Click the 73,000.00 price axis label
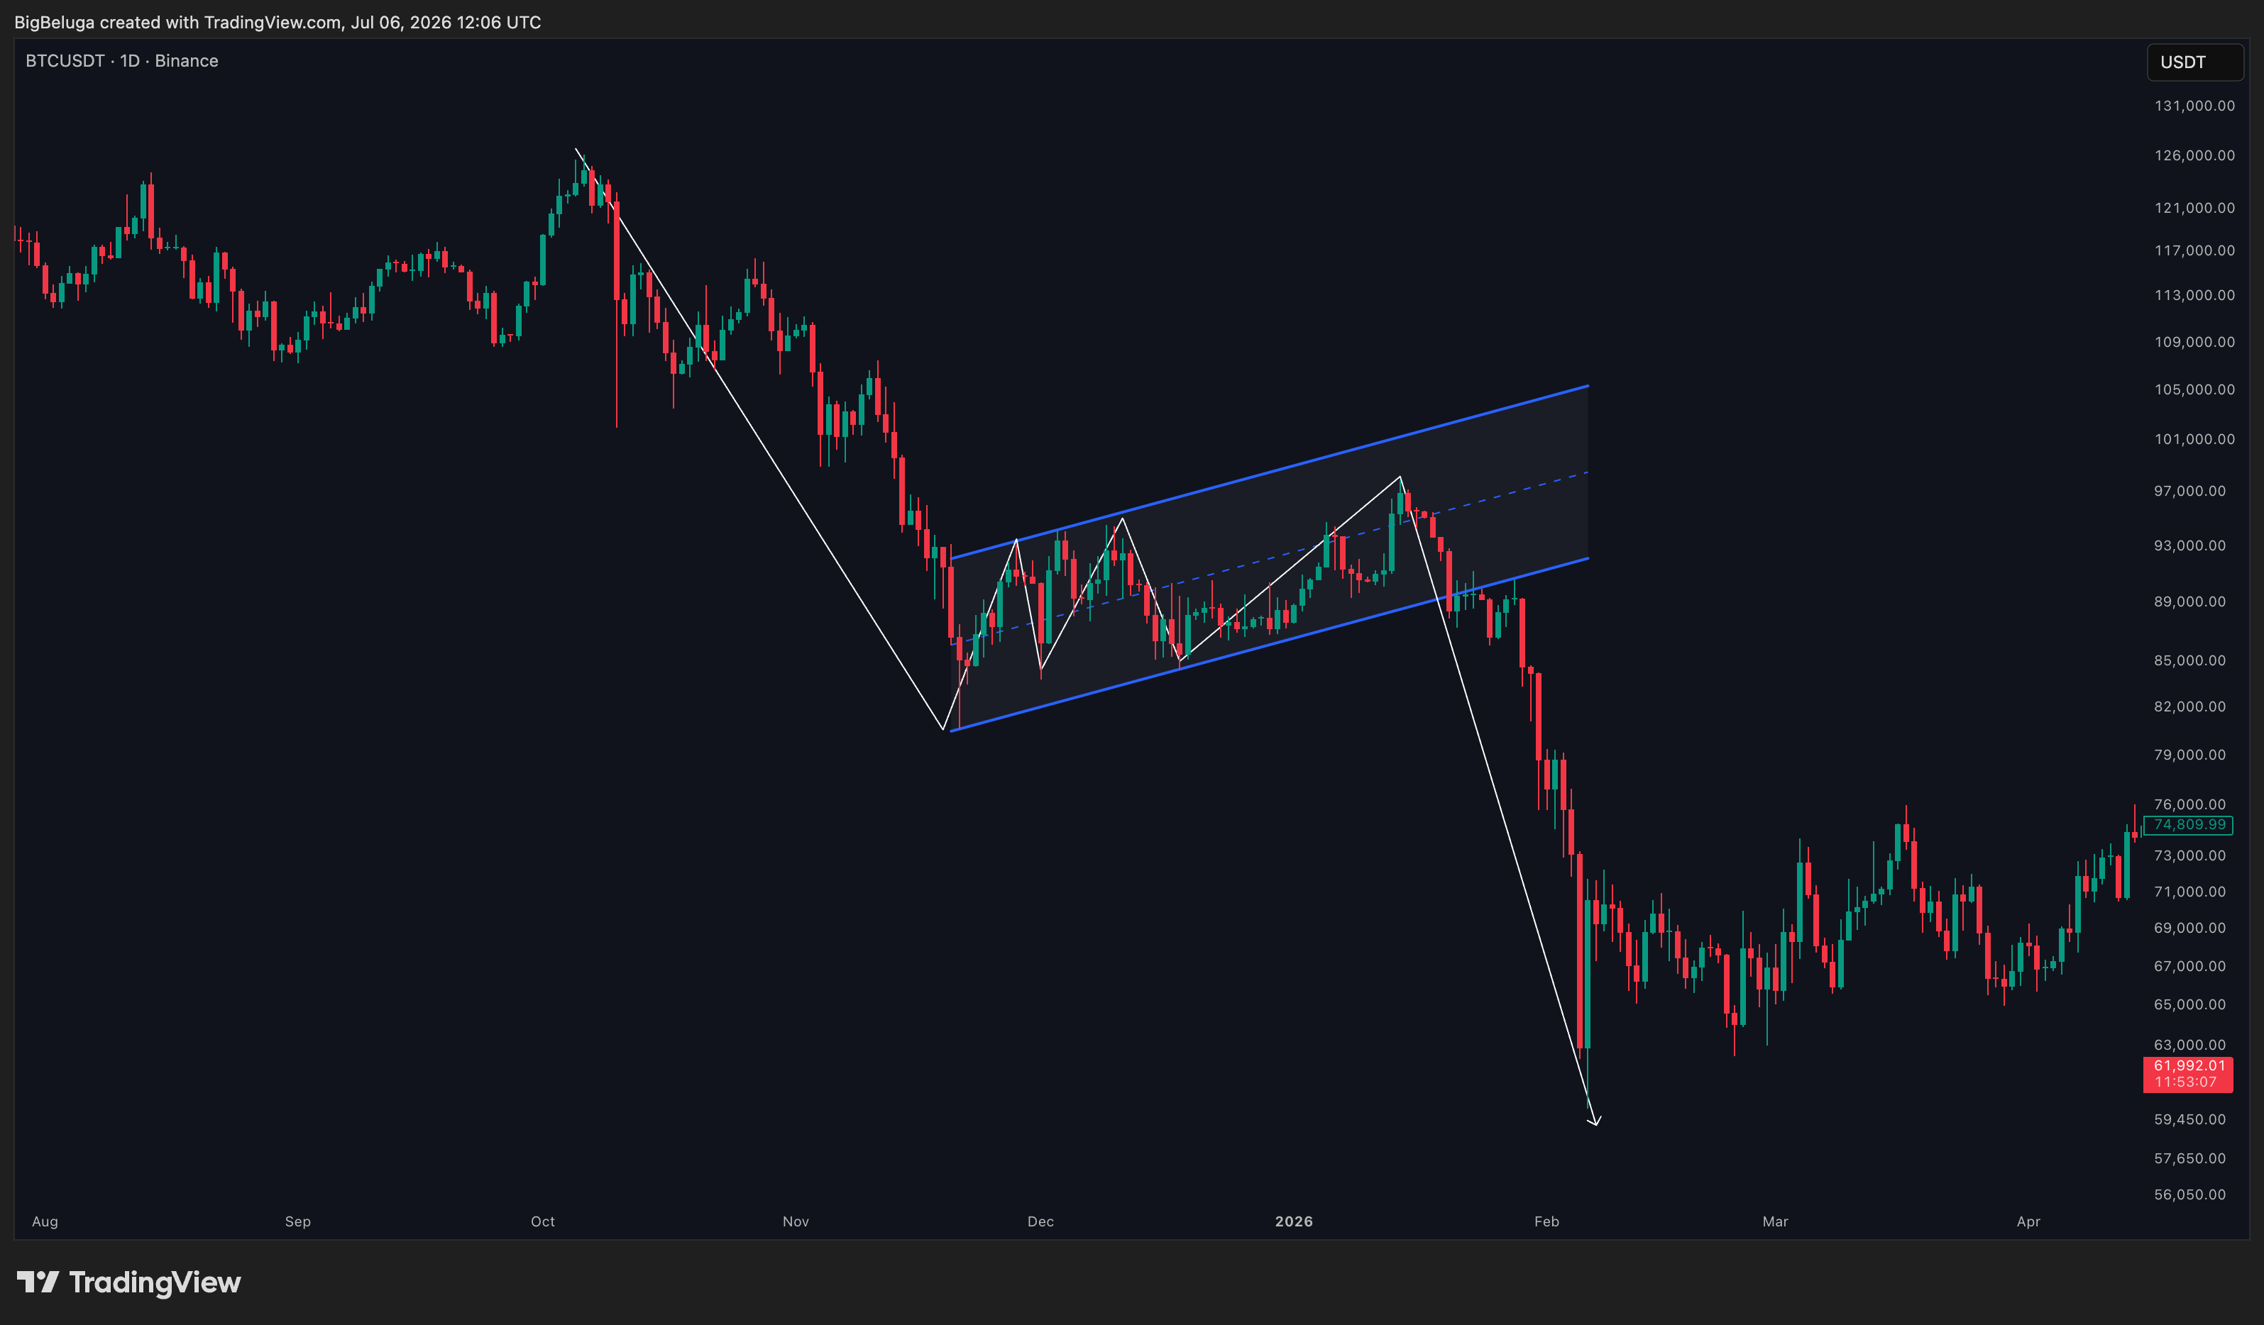2264x1325 pixels. coord(2189,855)
